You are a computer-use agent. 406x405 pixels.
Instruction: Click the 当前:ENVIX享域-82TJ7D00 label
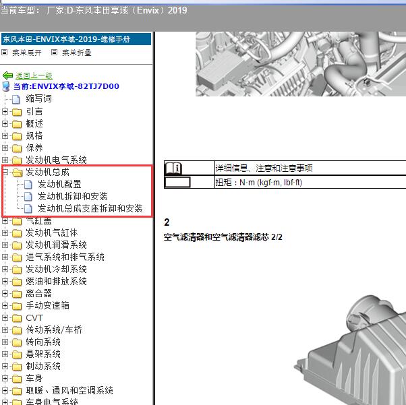coord(66,86)
